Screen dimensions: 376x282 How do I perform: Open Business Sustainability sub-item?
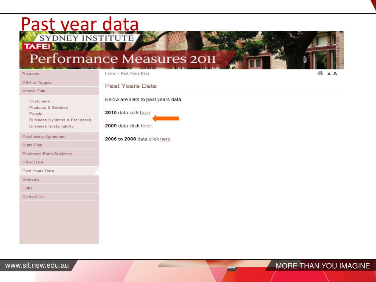pos(51,126)
